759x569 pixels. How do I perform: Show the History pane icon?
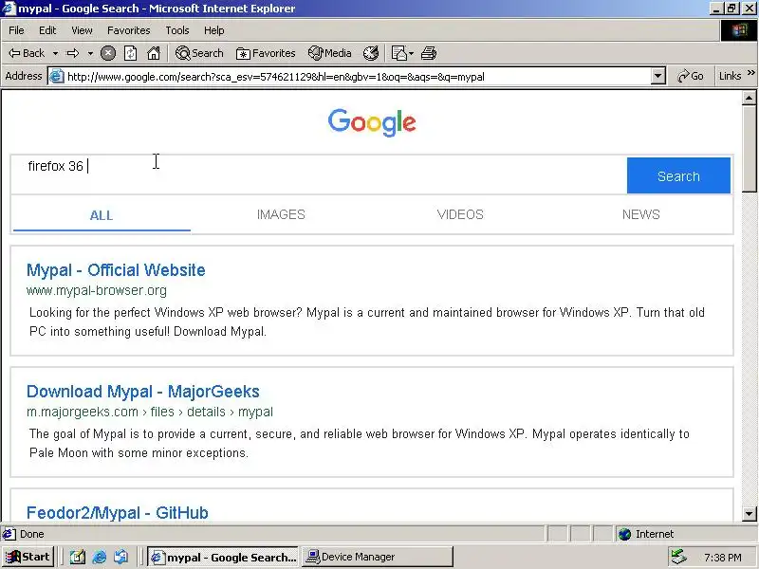(x=371, y=53)
